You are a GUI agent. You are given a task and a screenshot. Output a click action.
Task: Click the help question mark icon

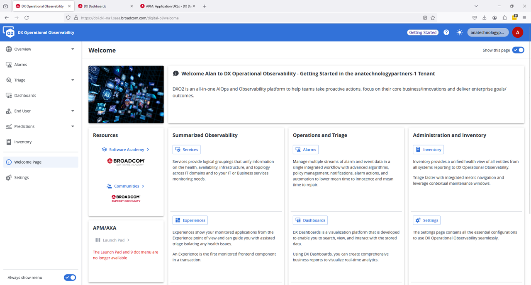coord(446,32)
